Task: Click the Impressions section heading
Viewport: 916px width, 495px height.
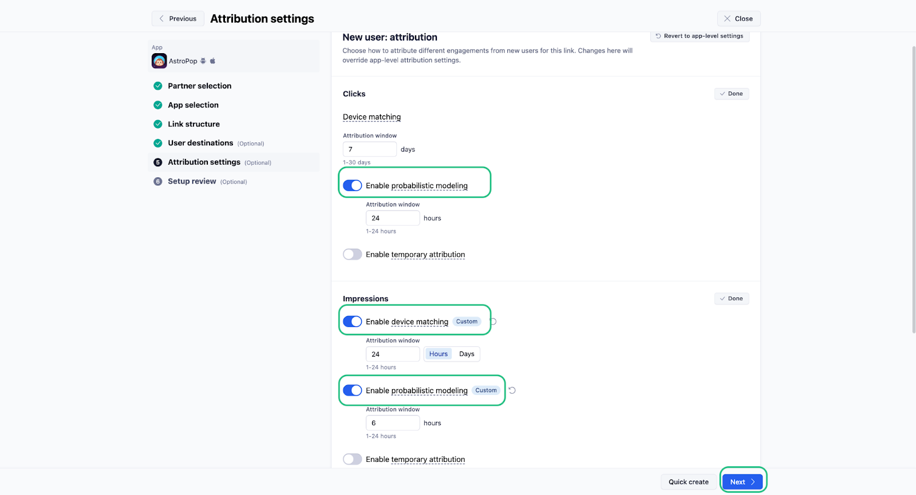Action: click(365, 299)
